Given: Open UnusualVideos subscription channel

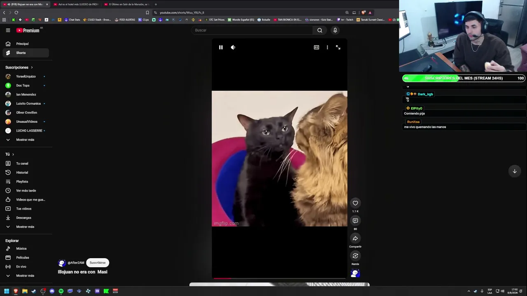Looking at the screenshot, I should click(x=26, y=122).
